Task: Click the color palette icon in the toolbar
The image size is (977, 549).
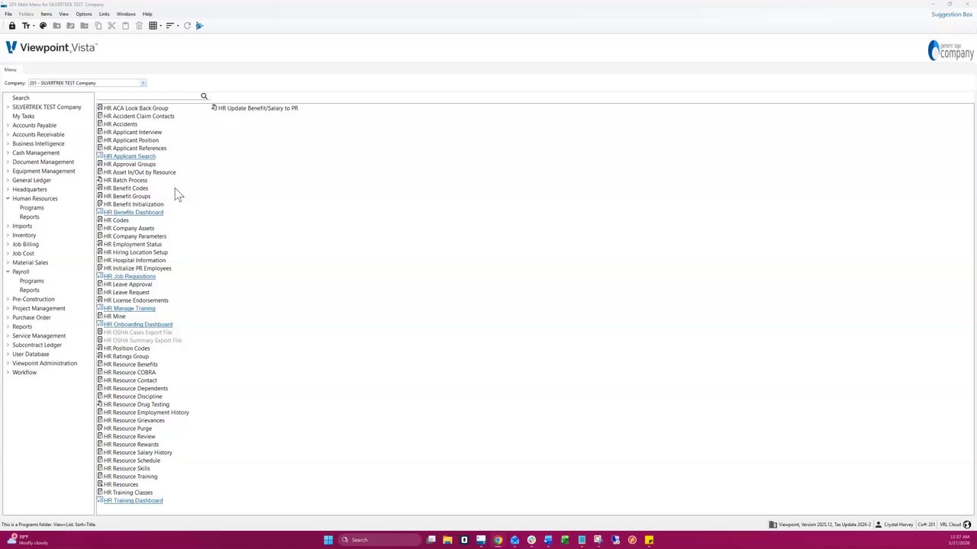Action: coord(43,26)
